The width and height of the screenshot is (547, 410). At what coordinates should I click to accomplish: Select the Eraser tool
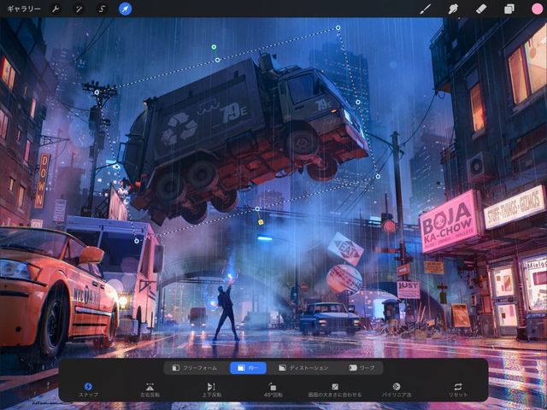click(481, 9)
